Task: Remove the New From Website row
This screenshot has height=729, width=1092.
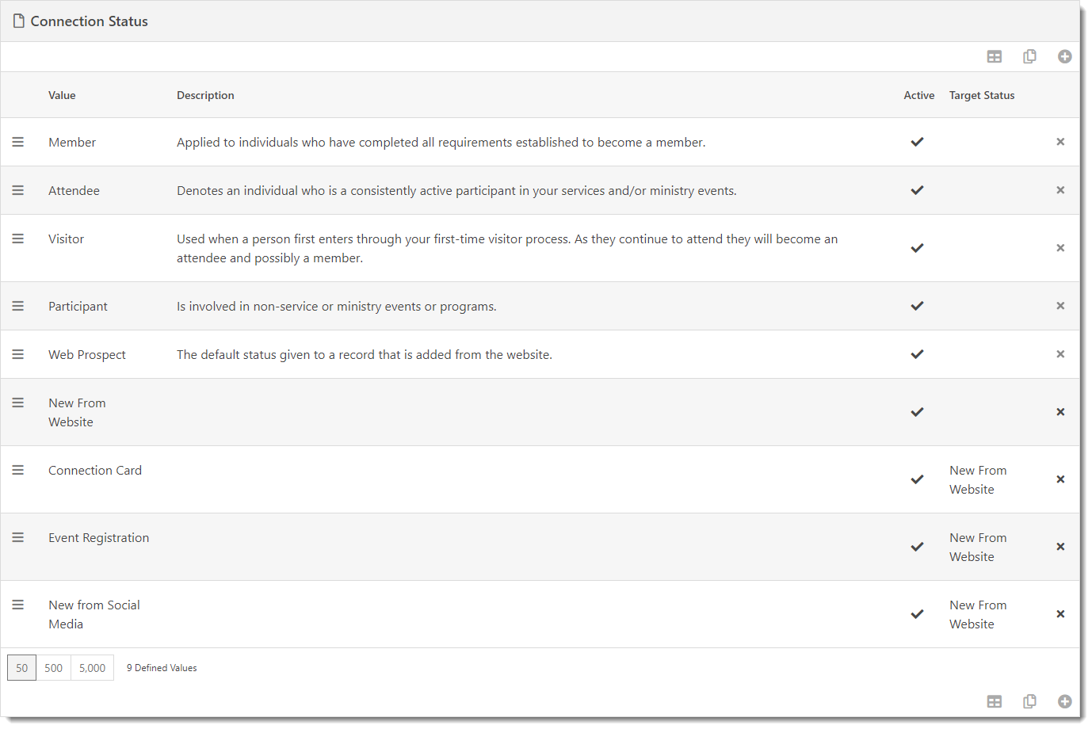Action: pos(1060,412)
